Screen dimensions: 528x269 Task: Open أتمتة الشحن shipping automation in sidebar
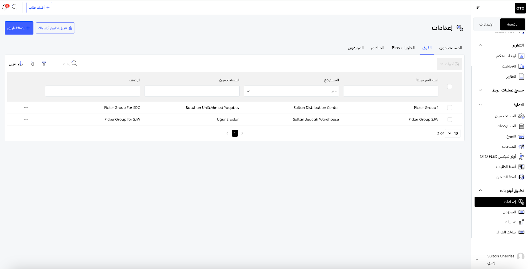(510, 177)
